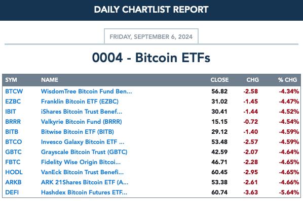The width and height of the screenshot is (303, 201).
Task: Open the BTCW symbol link
Action: pyautogui.click(x=14, y=91)
